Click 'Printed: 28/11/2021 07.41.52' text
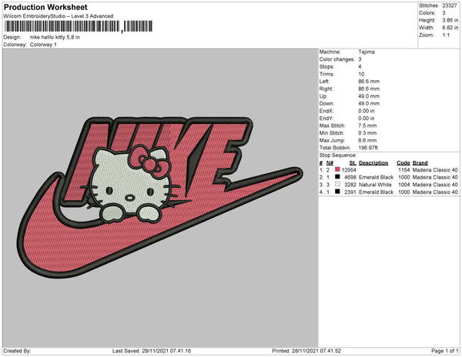This screenshot has height=357, width=462. click(306, 351)
